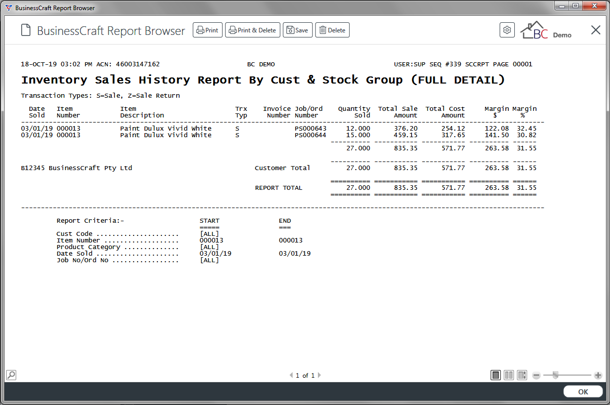Go to next page arrow
610x405 pixels.
coord(319,376)
